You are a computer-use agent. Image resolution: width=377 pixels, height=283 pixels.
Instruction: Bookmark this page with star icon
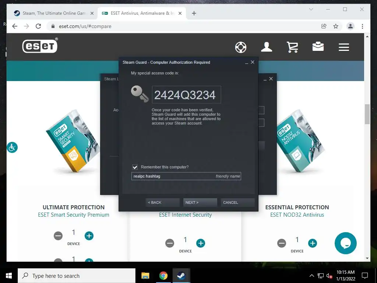coord(336,26)
